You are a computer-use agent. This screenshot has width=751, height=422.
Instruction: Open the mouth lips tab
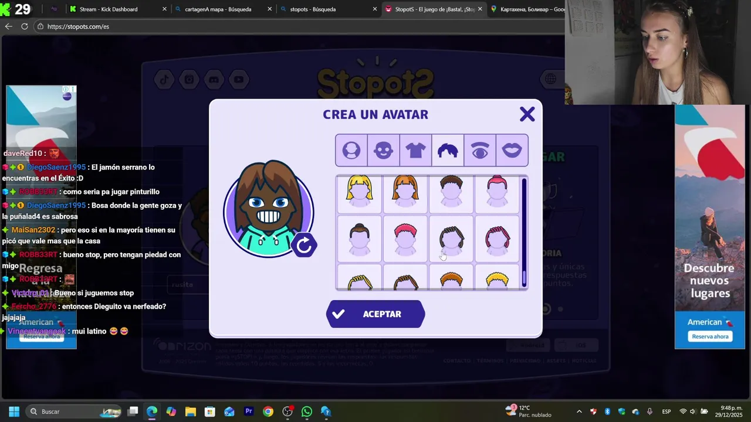click(x=512, y=151)
